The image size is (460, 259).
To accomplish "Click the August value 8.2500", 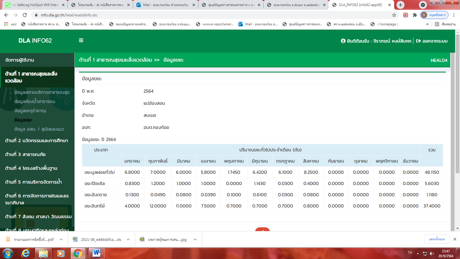I will coord(311,172).
